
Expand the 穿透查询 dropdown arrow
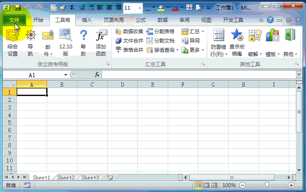click(x=178, y=50)
